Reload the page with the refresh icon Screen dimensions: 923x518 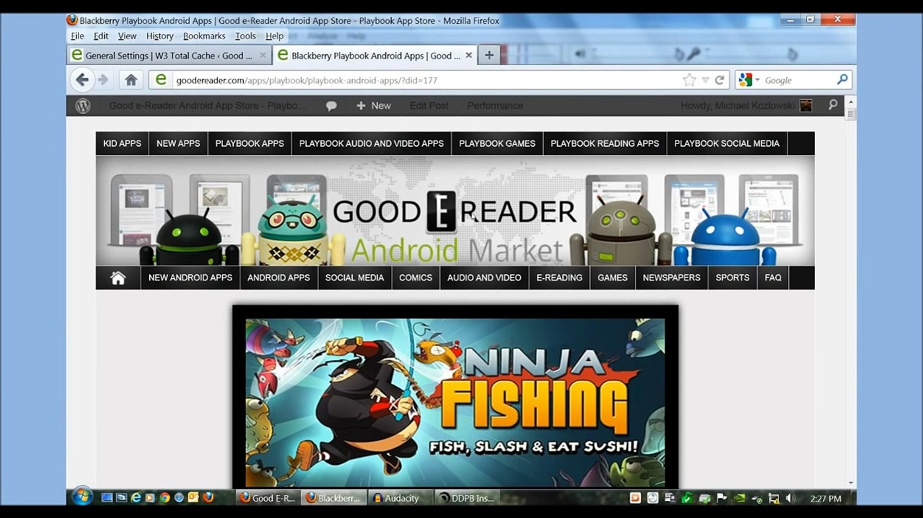coord(719,80)
